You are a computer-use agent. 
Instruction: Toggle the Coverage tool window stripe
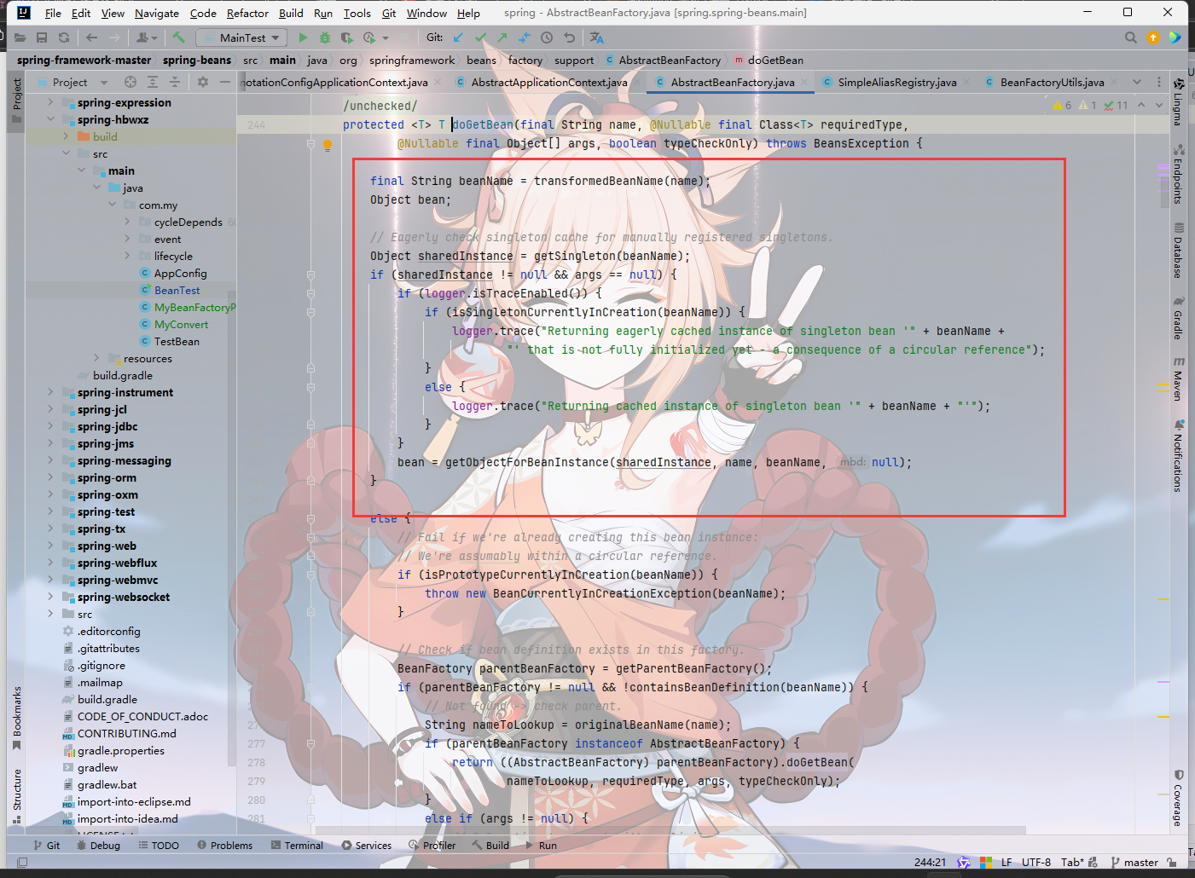pyautogui.click(x=1178, y=798)
